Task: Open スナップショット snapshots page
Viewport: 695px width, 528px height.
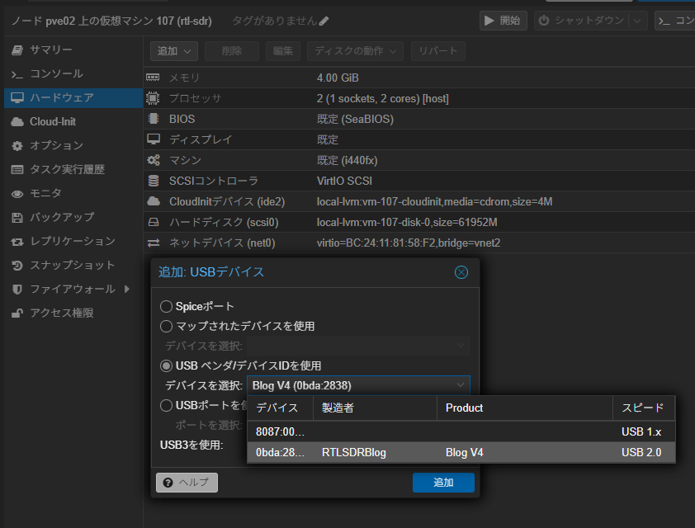Action: (73, 266)
